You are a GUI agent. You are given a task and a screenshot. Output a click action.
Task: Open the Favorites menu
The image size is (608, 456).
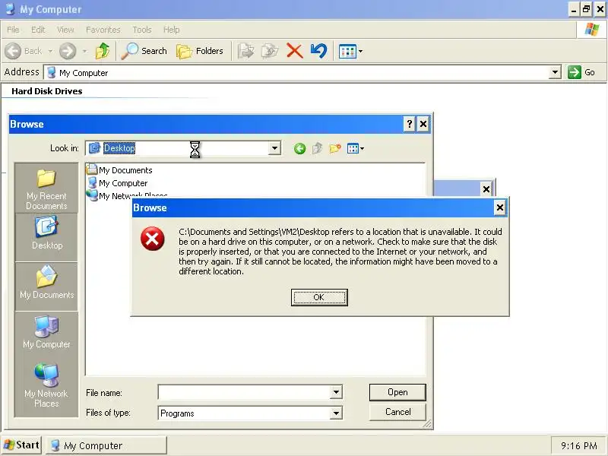coord(103,30)
